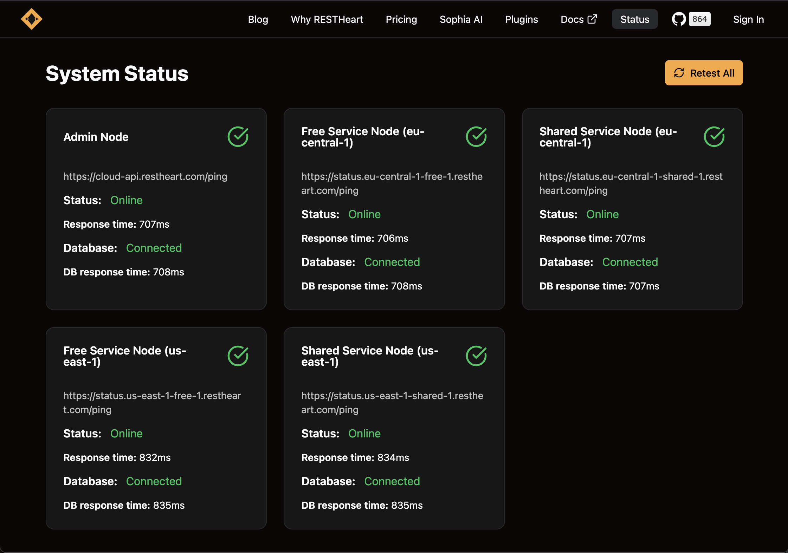Click the us-east-1-shared-1 ping URL

[392, 403]
